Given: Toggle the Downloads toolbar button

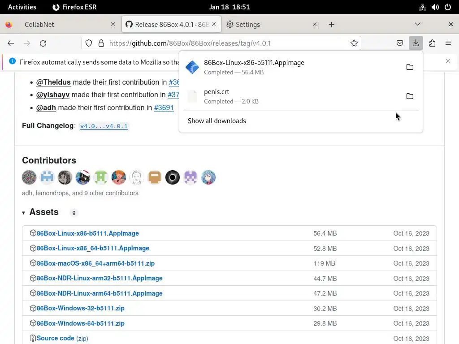Looking at the screenshot, I should tap(416, 43).
